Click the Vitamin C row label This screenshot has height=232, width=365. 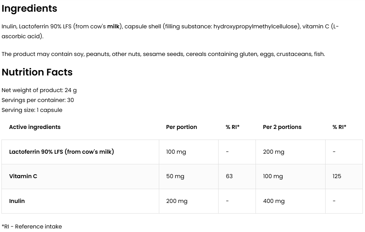click(x=23, y=176)
